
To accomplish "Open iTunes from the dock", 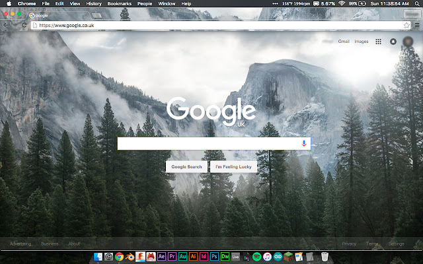I will point(267,257).
